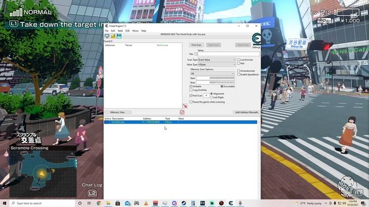Click the scan Value input field
This screenshot has height=207, width=369.
coord(229,54)
